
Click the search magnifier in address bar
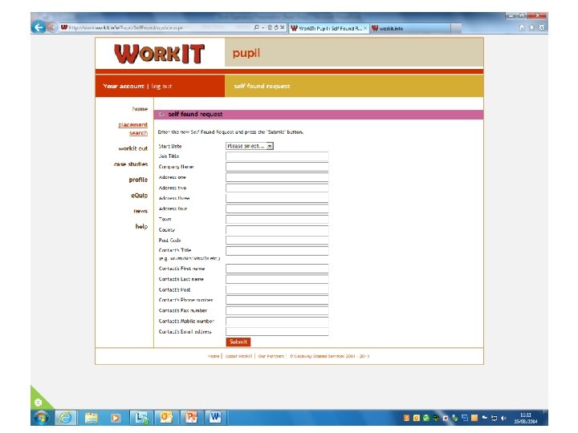256,27
